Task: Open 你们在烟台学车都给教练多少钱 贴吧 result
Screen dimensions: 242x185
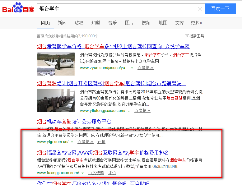Action: (93, 183)
